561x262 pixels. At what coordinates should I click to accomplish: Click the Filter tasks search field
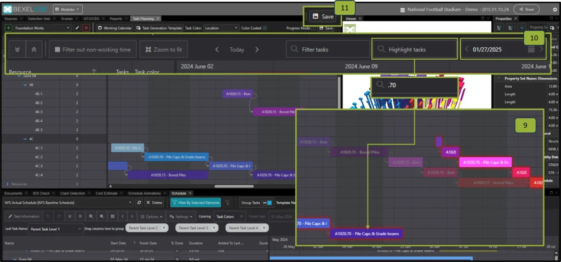click(328, 49)
